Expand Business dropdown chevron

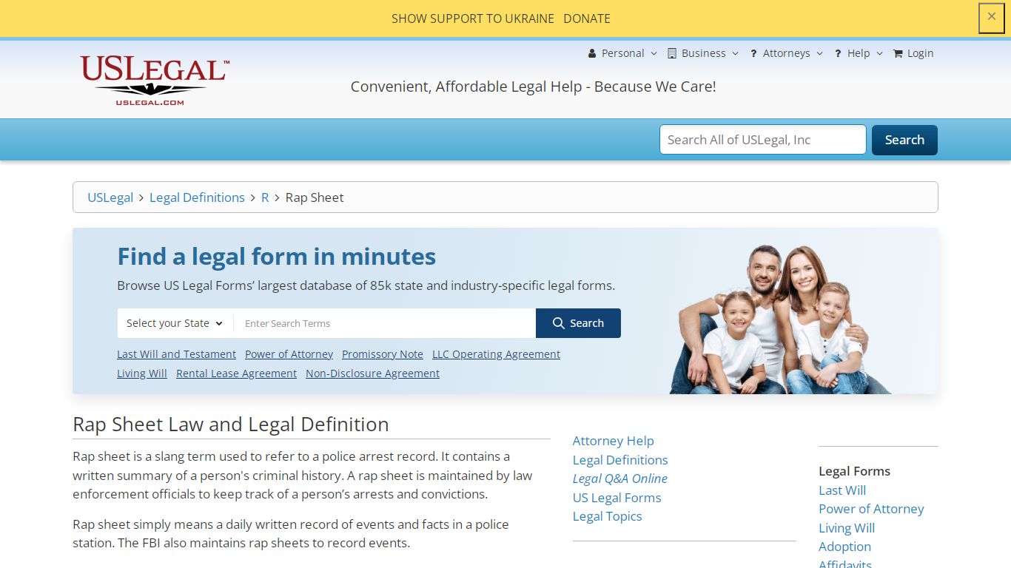[735, 54]
